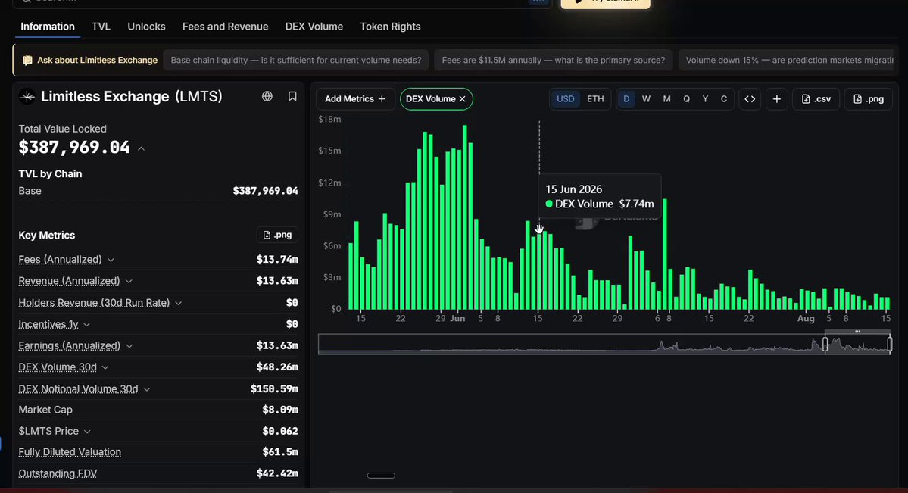Open the embed code icon in the chart toolbar

750,99
